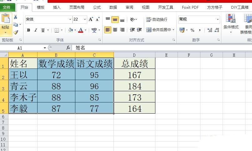Click the Select All corner button
Viewport: 252px width, 151px height.
click(x=4, y=55)
